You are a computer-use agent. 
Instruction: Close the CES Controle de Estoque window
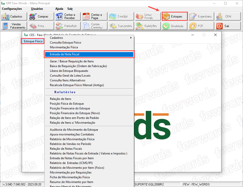(x=215, y=35)
